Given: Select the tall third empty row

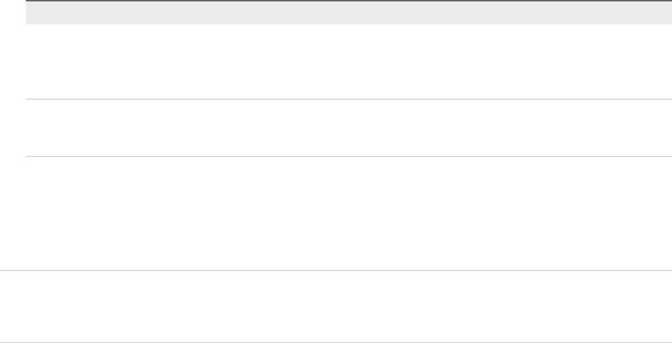Looking at the screenshot, I should pos(343,213).
